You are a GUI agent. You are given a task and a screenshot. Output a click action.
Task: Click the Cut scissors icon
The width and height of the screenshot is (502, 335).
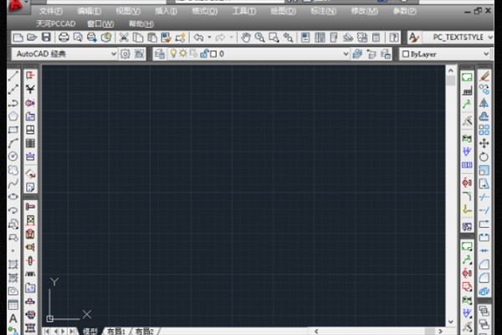pos(124,38)
